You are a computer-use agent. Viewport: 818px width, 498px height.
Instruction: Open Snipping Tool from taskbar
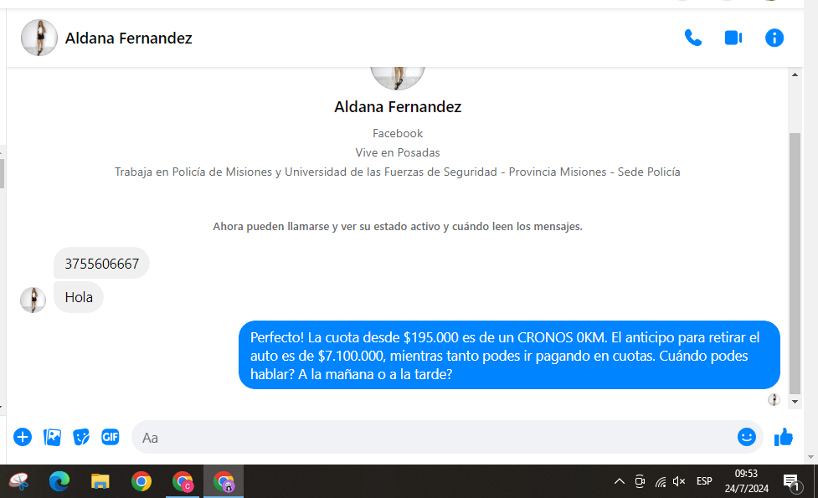[x=18, y=481]
